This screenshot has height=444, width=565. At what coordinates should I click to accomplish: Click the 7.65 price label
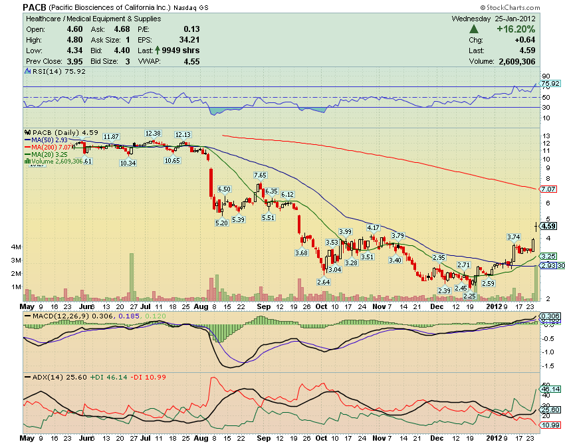click(260, 175)
